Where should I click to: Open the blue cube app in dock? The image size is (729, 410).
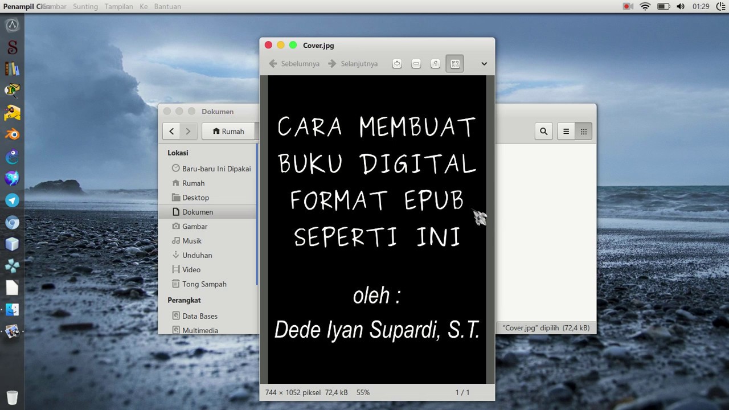[x=12, y=244]
